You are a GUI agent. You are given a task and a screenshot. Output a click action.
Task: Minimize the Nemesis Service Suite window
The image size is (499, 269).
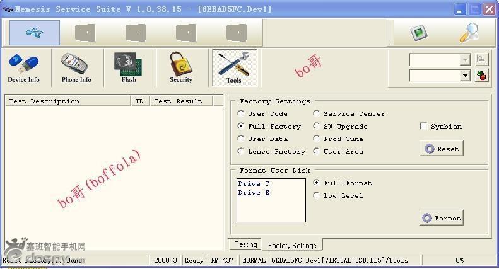pyautogui.click(x=459, y=9)
